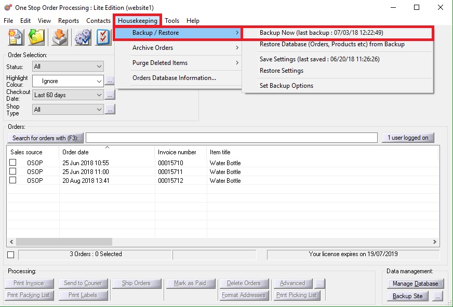This screenshot has width=453, height=307.
Task: Open the Help menu
Action: tap(193, 20)
